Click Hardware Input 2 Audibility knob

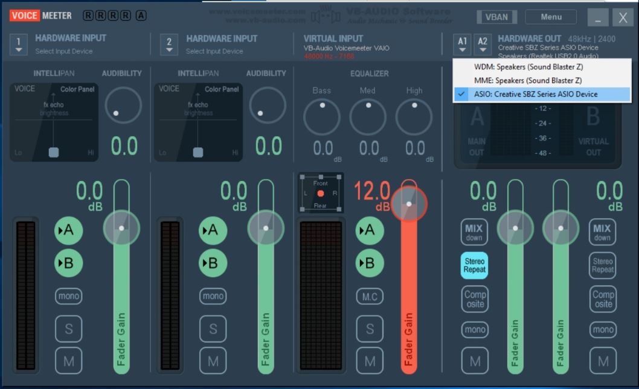(x=268, y=105)
